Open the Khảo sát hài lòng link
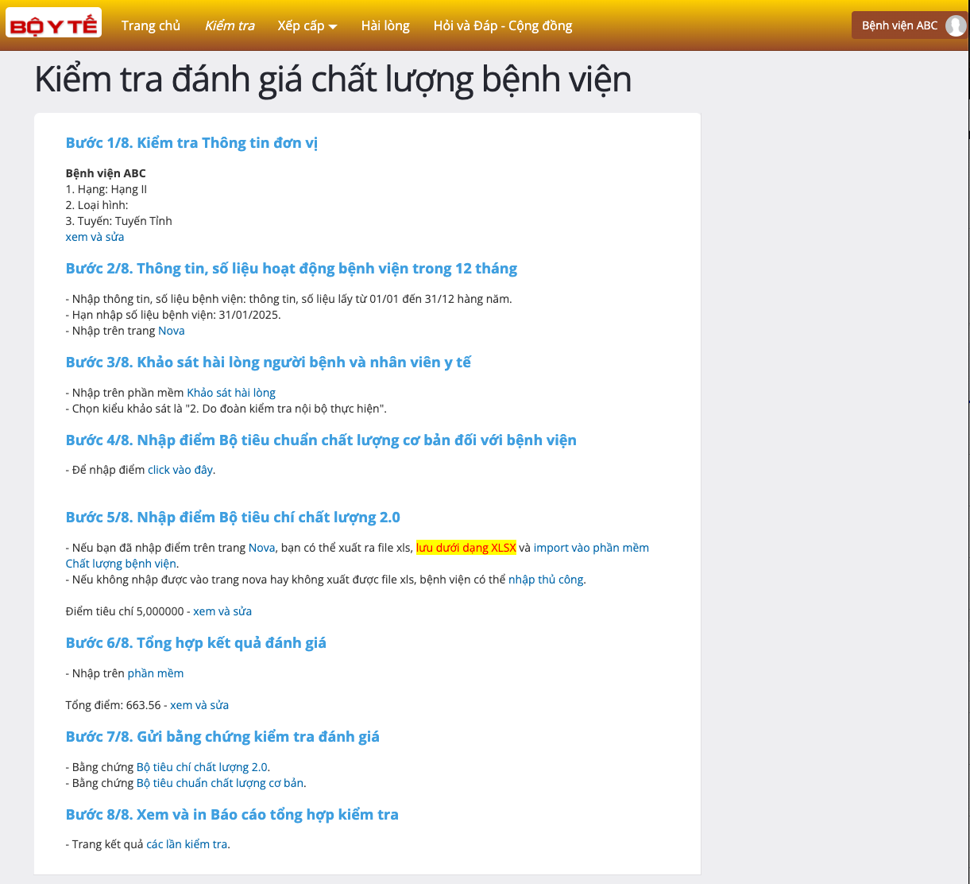 pos(231,393)
